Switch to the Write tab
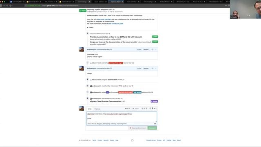 click(90, 109)
